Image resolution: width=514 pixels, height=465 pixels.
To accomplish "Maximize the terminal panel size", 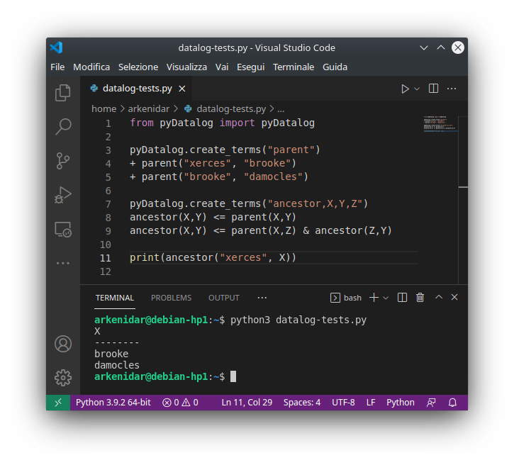I will (x=439, y=297).
